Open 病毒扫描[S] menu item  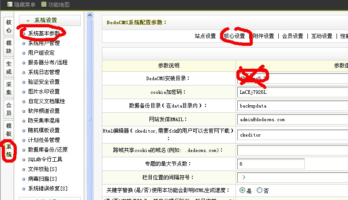(x=42, y=179)
